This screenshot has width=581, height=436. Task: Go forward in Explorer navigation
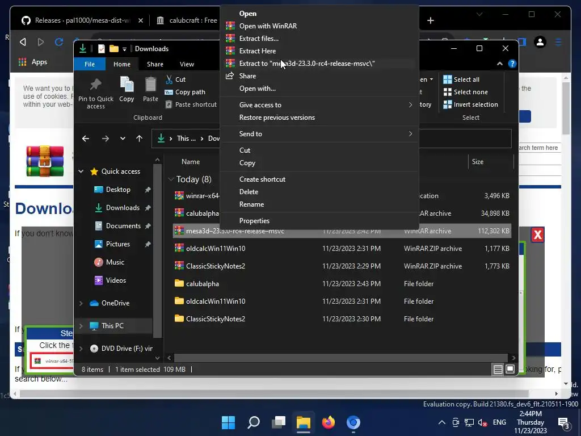pyautogui.click(x=105, y=139)
